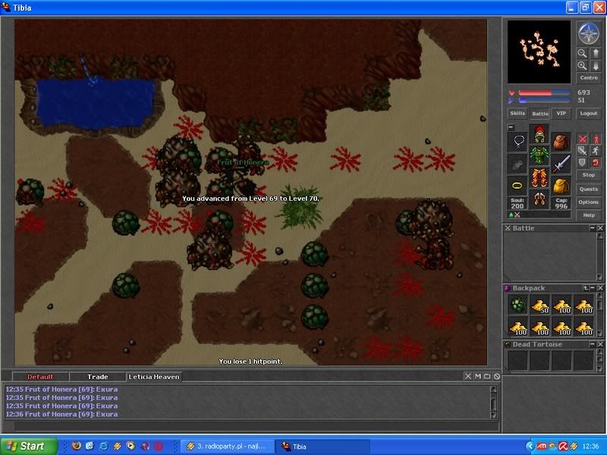The height and width of the screenshot is (455, 607).
Task: Zoom out the minimap with the minus magnifier
Action: click(x=582, y=53)
